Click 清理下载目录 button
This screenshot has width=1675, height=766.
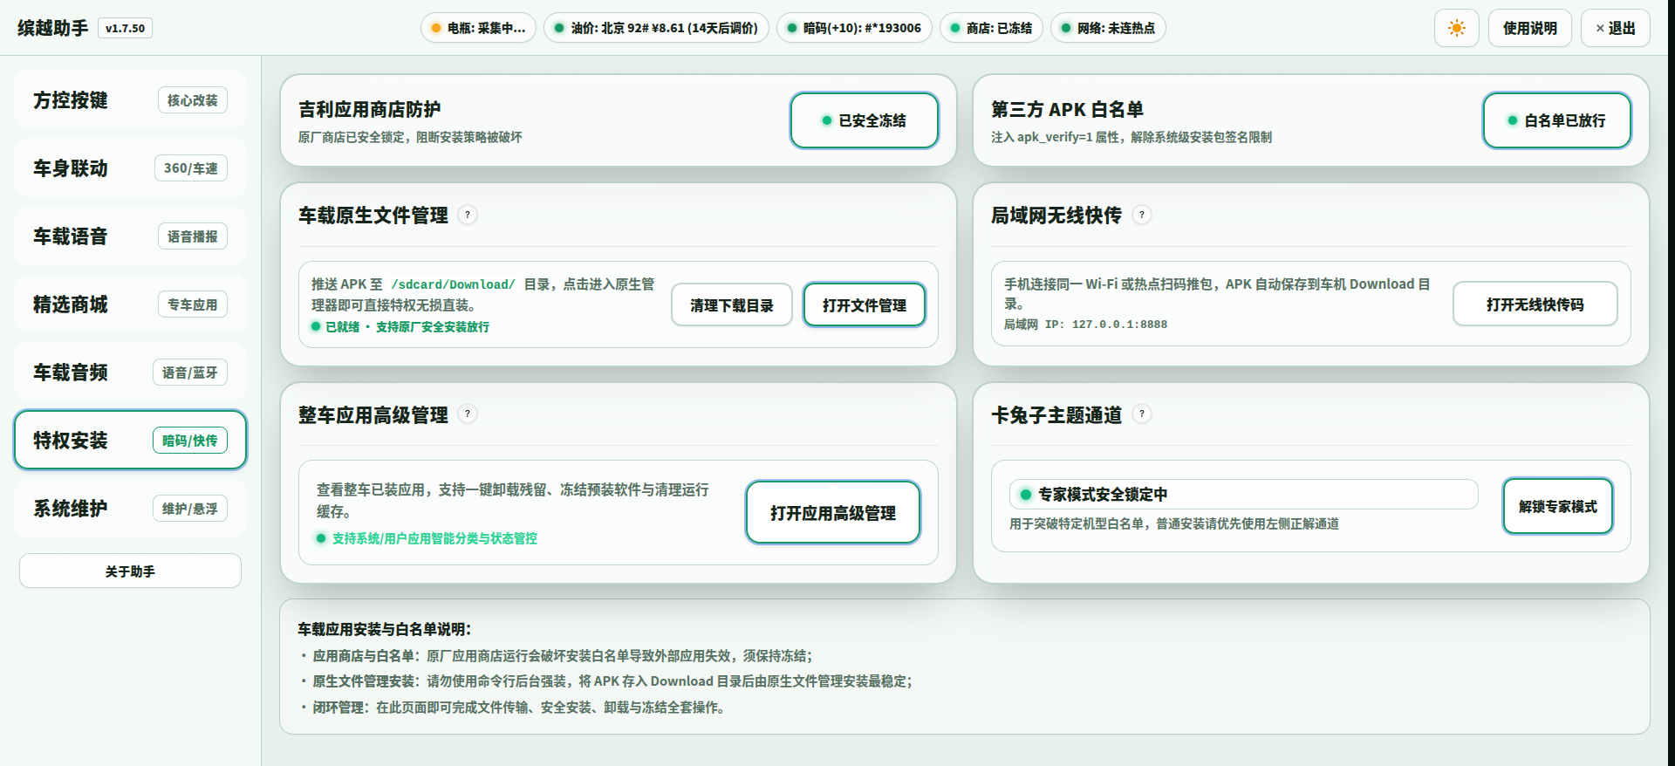(732, 304)
